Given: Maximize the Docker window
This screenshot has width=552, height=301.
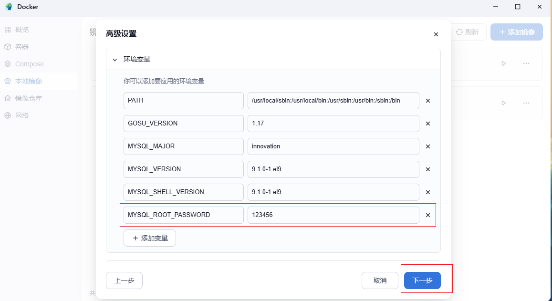Looking at the screenshot, I should pyautogui.click(x=518, y=7).
